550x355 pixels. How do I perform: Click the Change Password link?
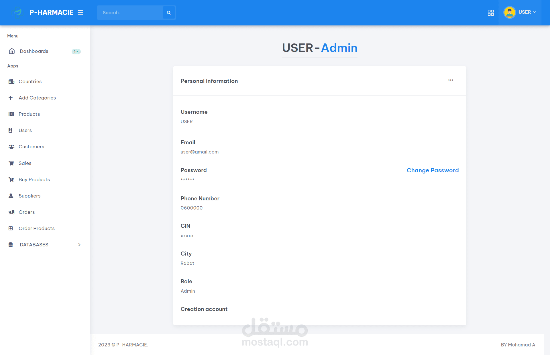click(x=433, y=170)
